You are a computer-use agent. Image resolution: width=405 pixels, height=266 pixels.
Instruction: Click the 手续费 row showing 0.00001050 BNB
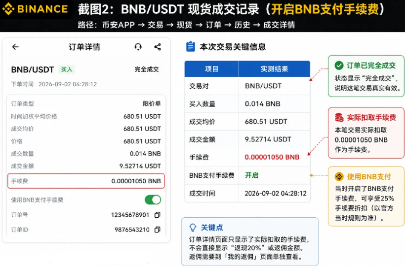point(86,181)
